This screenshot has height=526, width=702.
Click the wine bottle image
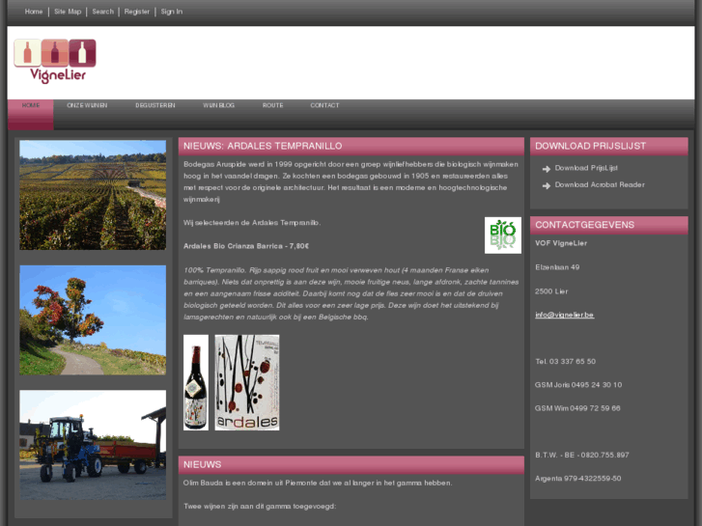[x=196, y=383]
